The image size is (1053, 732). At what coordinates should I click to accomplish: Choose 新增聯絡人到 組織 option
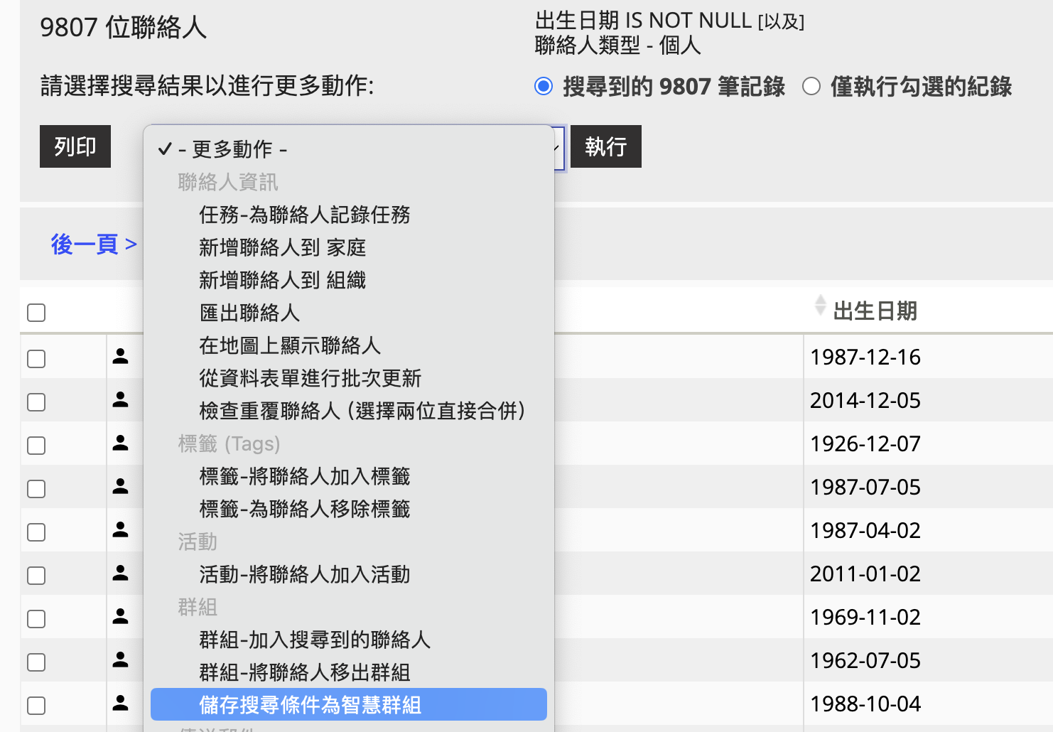point(349,280)
